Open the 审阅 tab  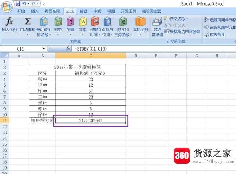click(x=97, y=11)
